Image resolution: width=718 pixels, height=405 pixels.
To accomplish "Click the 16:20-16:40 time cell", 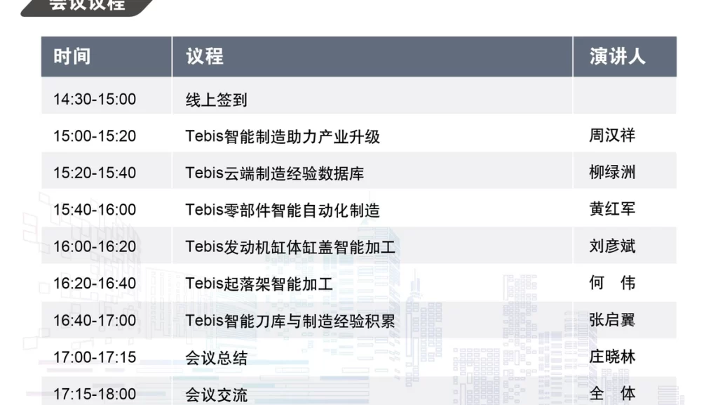I will [x=95, y=283].
